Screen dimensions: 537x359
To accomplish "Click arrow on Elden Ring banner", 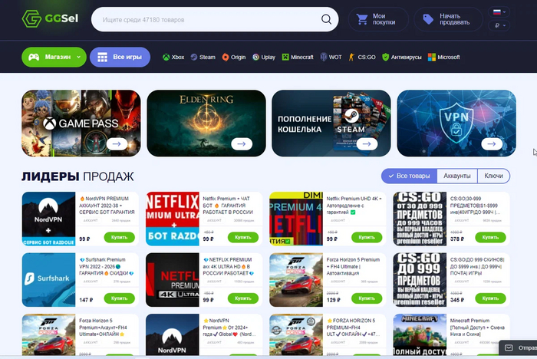I will pos(242,144).
